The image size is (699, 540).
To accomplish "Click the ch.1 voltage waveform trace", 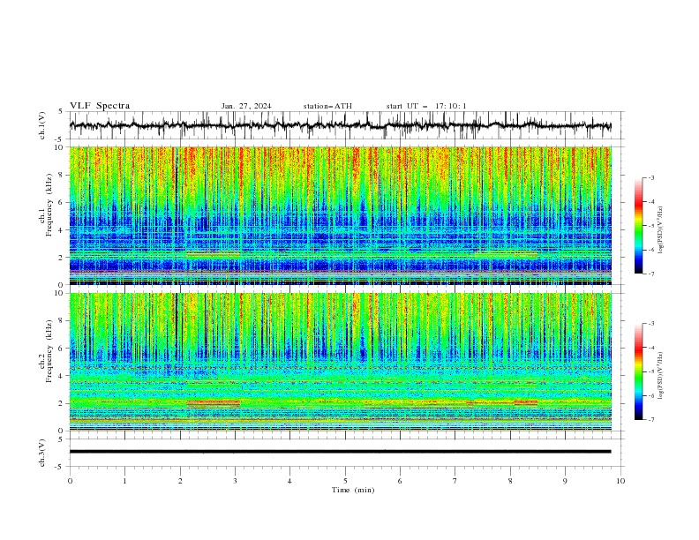I will click(x=340, y=125).
